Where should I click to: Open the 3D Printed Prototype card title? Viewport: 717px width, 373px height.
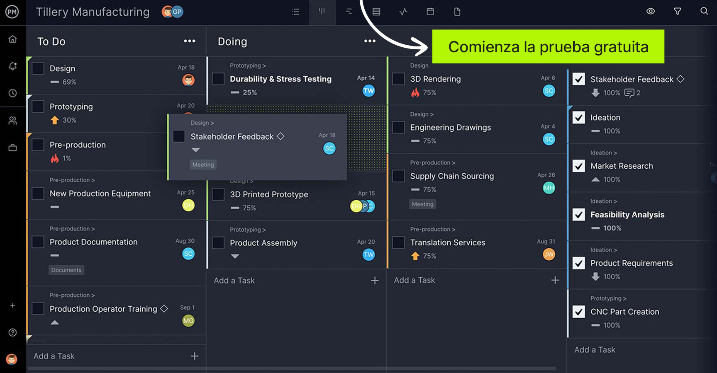click(x=269, y=194)
